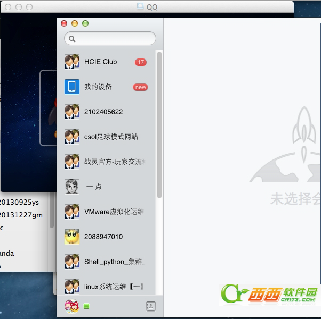Open the VMware虚拟化运维 group avatar
This screenshot has width=321, height=319.
point(72,212)
